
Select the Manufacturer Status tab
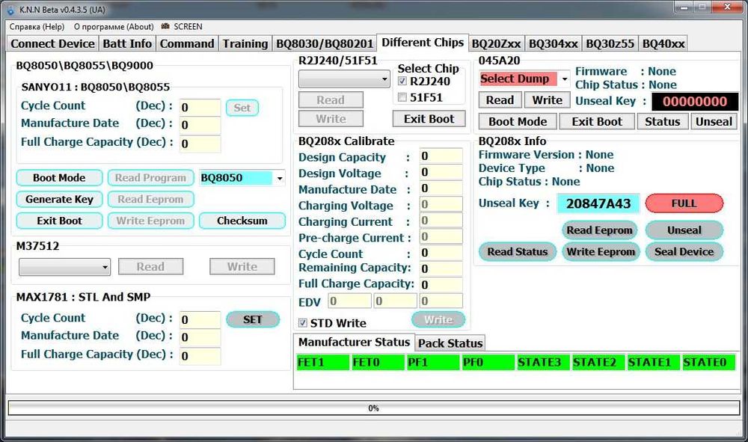(354, 342)
